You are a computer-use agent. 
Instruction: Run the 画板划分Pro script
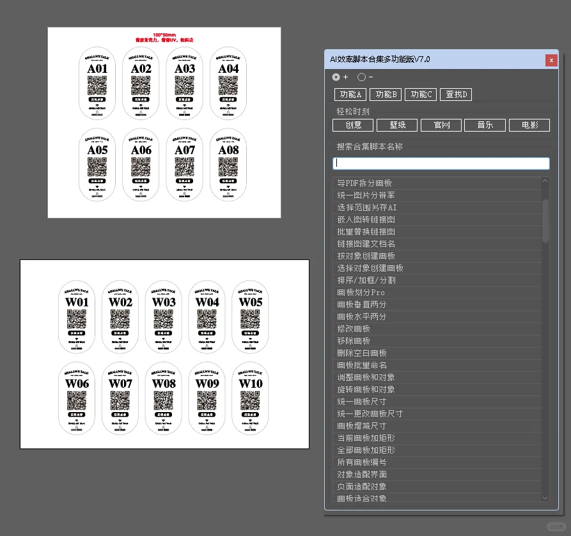coord(360,292)
